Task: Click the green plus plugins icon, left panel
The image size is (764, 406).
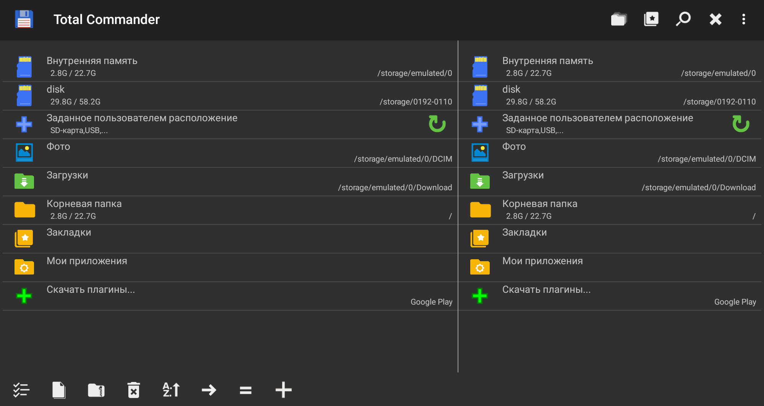Action: [24, 296]
